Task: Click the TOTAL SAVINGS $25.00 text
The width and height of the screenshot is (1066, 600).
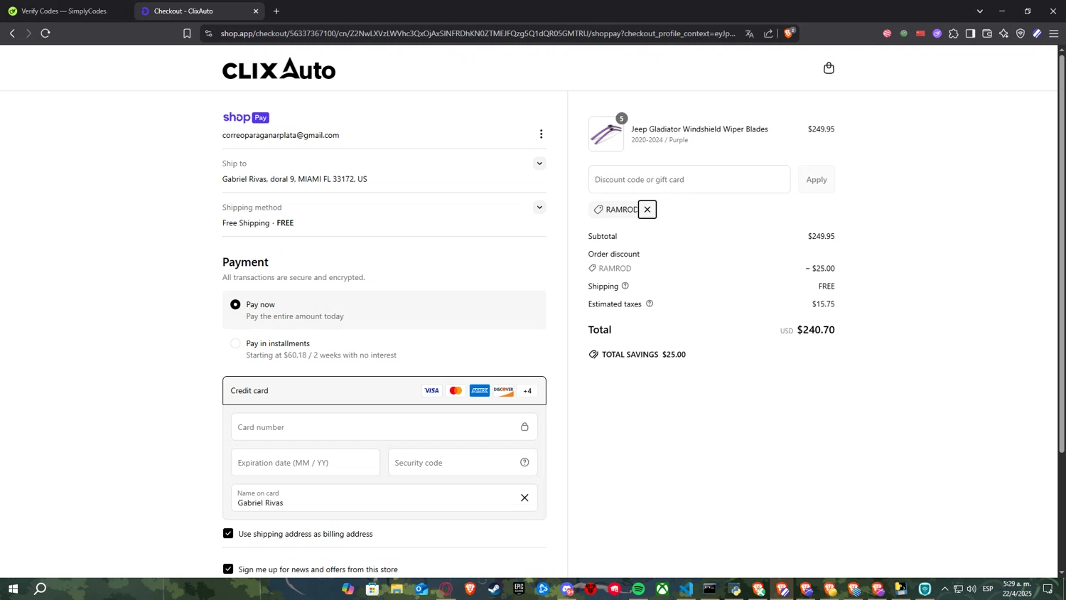Action: coord(644,354)
